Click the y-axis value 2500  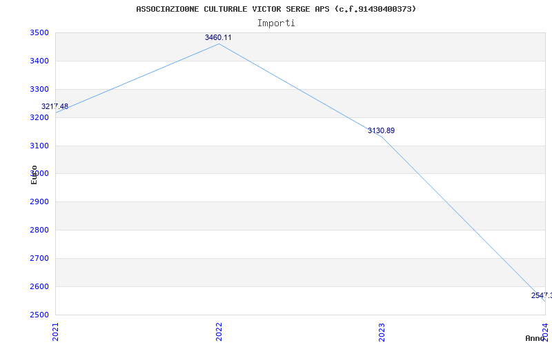(39, 315)
